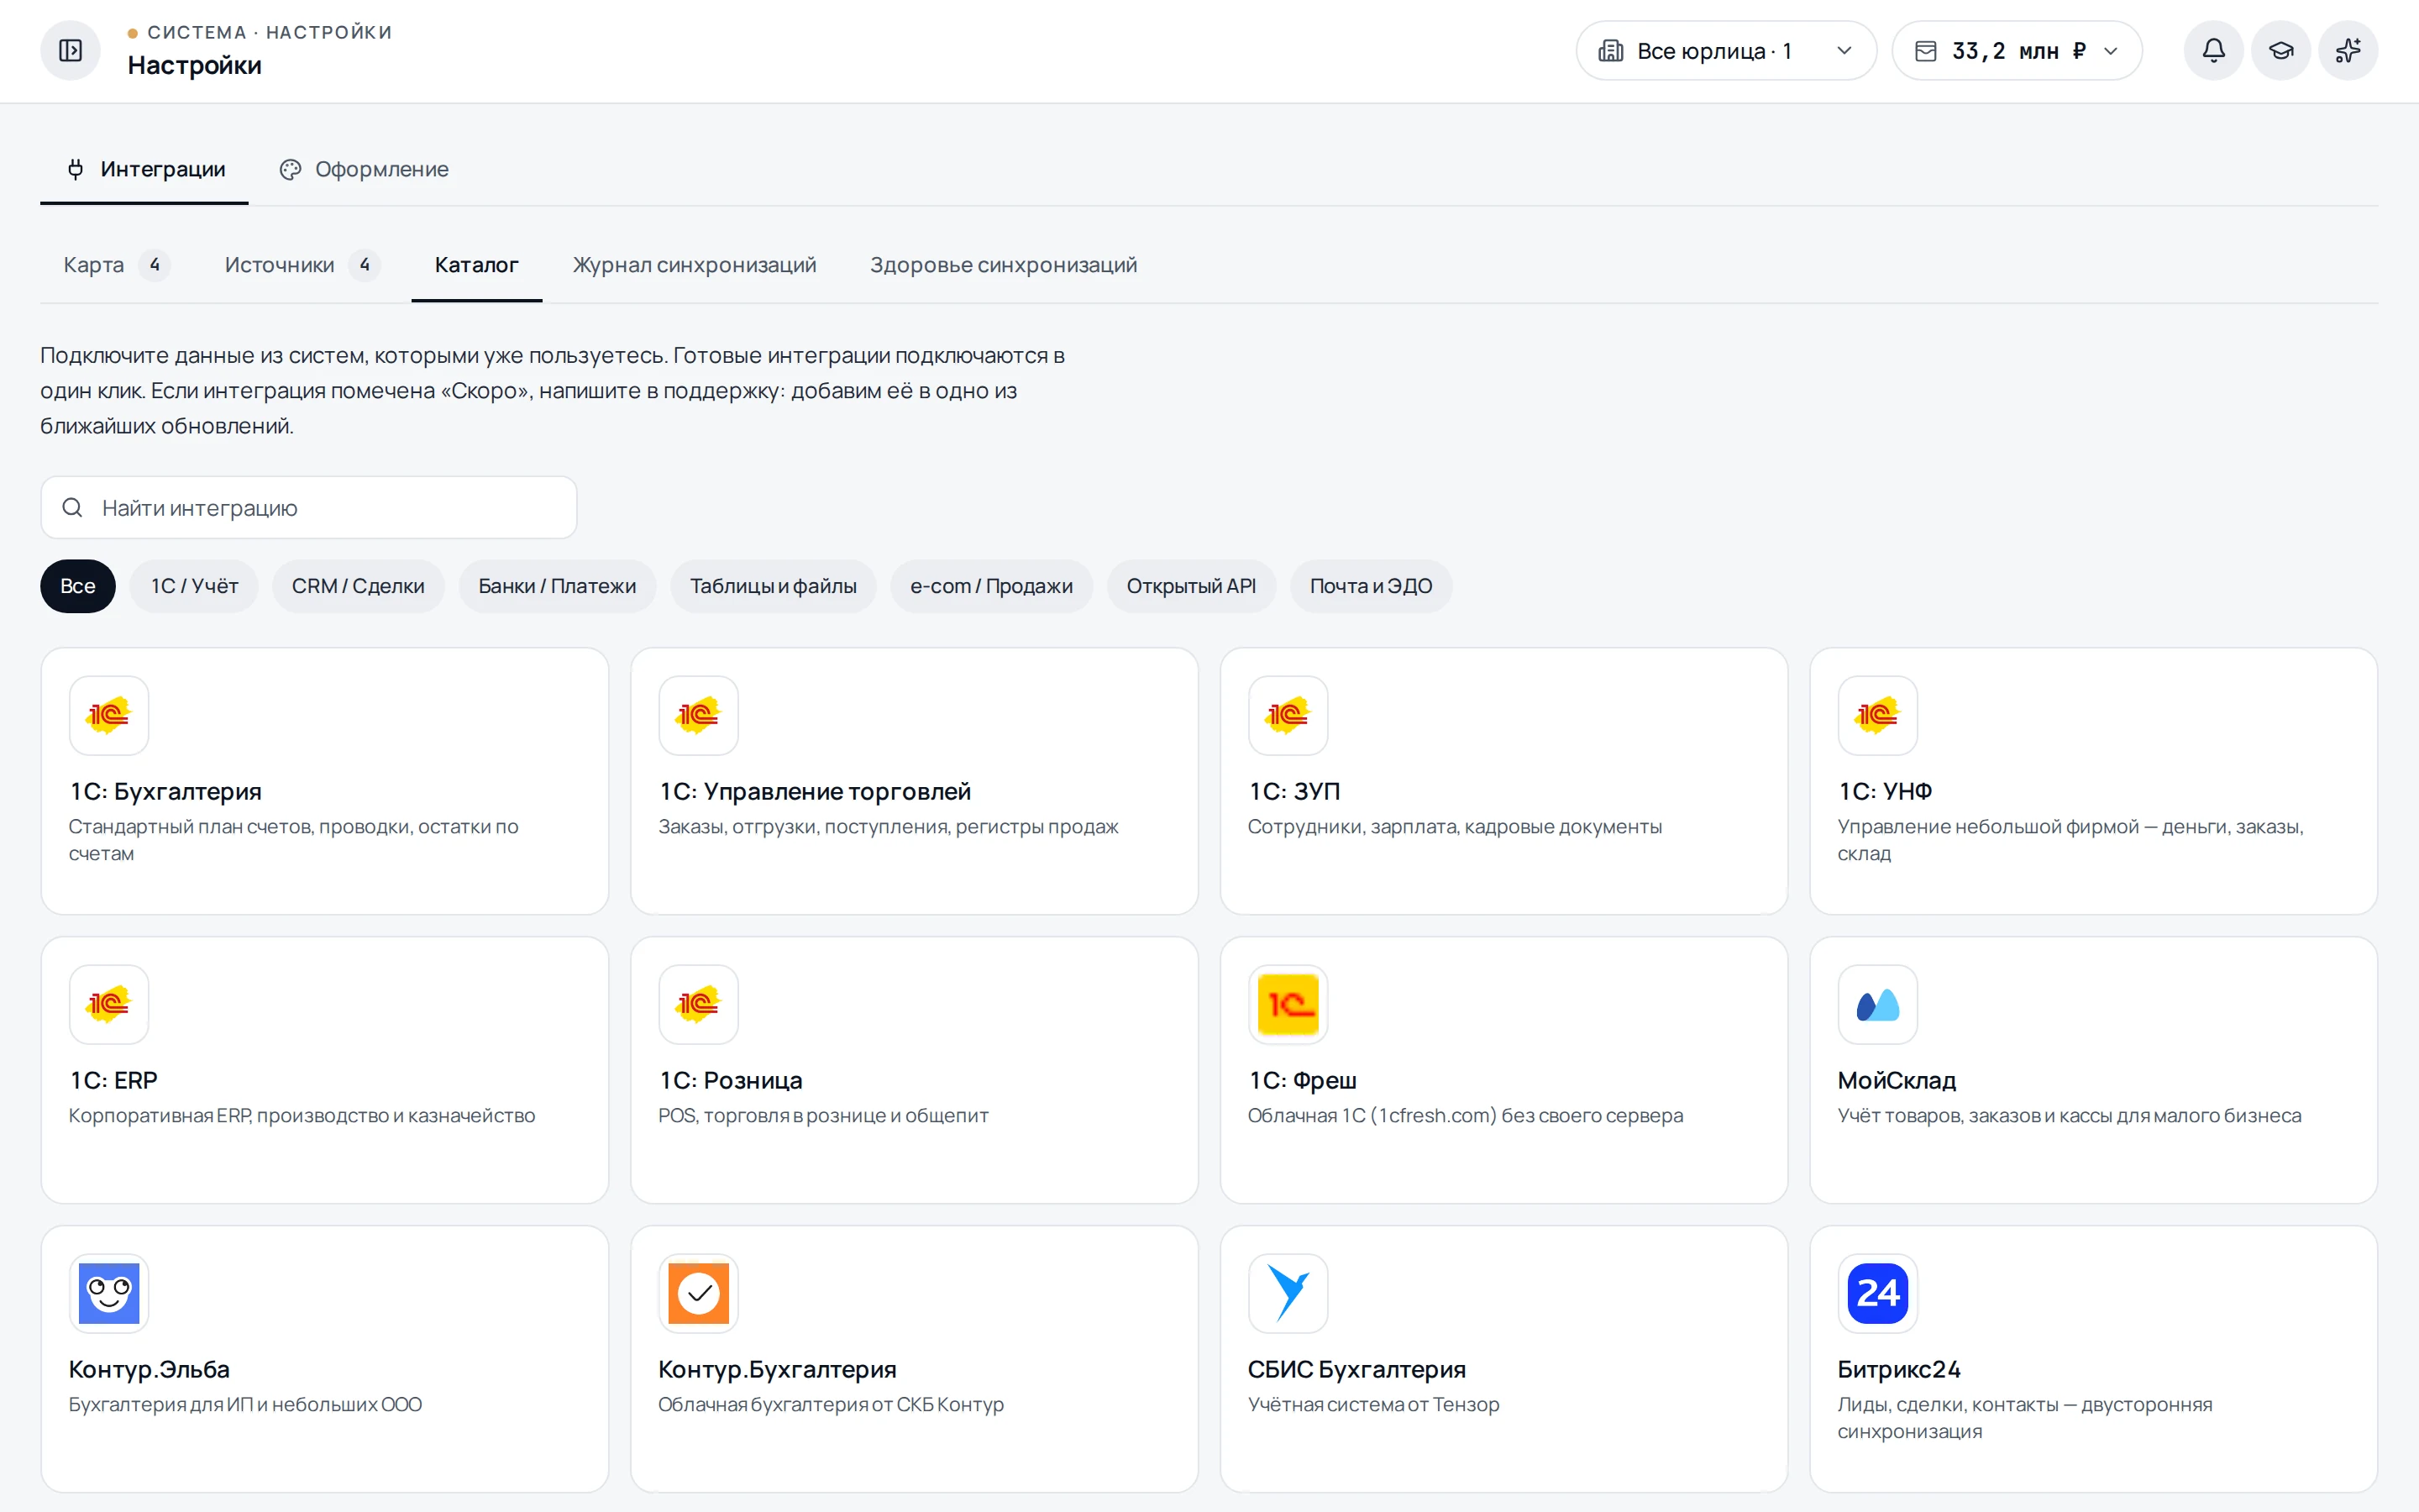Select the Все filter chip

click(78, 586)
